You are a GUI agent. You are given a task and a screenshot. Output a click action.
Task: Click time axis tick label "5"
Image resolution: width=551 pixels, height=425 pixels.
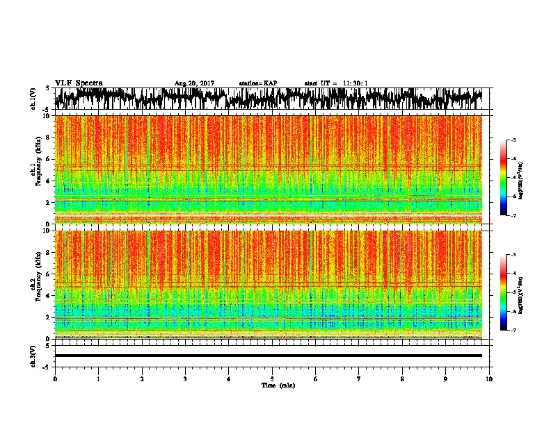(272, 379)
